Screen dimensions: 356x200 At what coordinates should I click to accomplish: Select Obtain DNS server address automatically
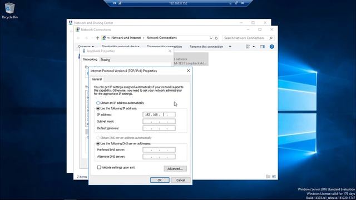(x=98, y=138)
